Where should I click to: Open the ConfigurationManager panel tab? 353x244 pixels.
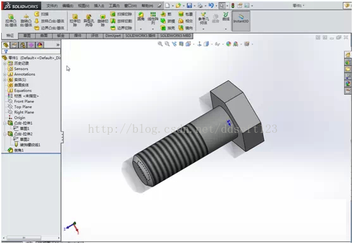[x=23, y=46]
